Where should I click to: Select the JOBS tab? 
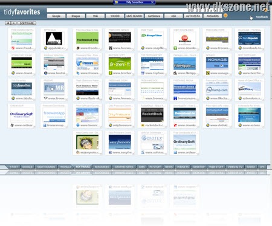(141, 167)
